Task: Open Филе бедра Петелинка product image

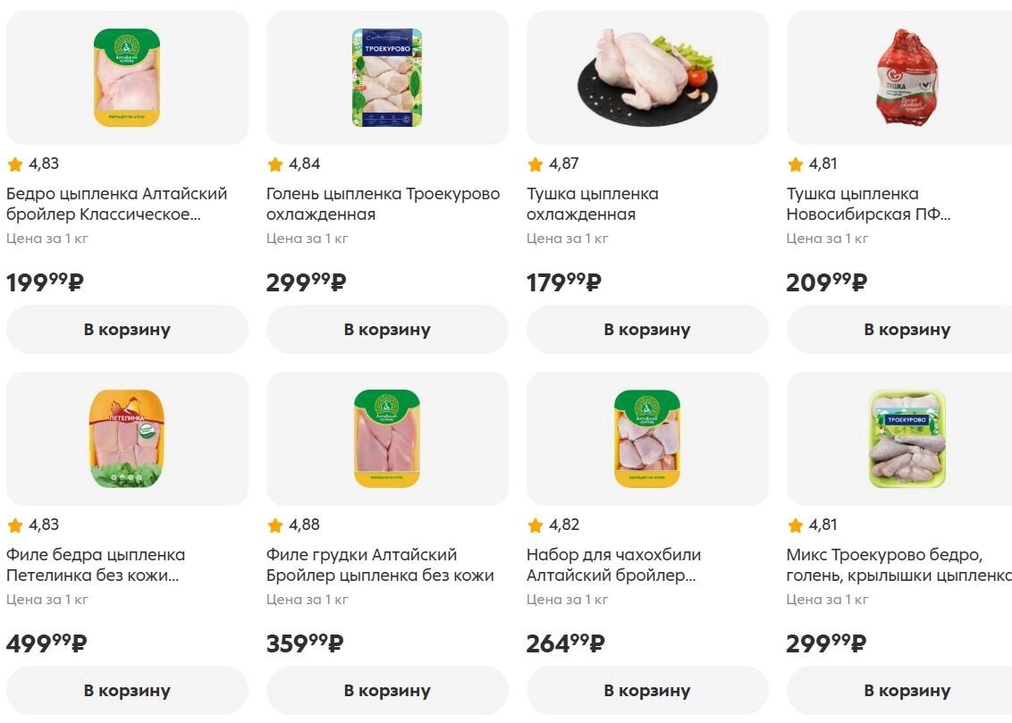Action: [x=127, y=439]
